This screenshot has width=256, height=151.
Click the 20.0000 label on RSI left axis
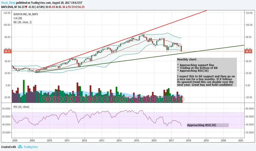pyautogui.click(x=6, y=133)
